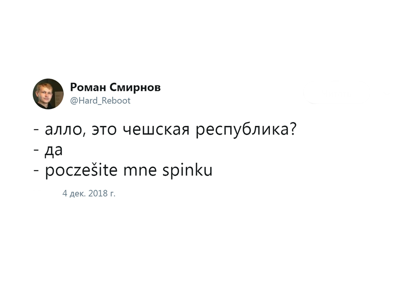Select the word spinku
Screen dimensions: 416x288
(x=187, y=171)
